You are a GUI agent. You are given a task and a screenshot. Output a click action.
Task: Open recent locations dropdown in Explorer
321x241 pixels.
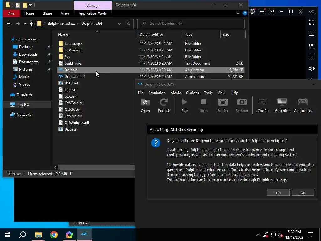click(x=25, y=24)
